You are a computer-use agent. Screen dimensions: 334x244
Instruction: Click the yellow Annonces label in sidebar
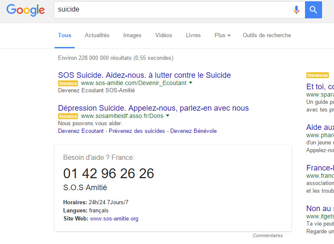(317, 75)
